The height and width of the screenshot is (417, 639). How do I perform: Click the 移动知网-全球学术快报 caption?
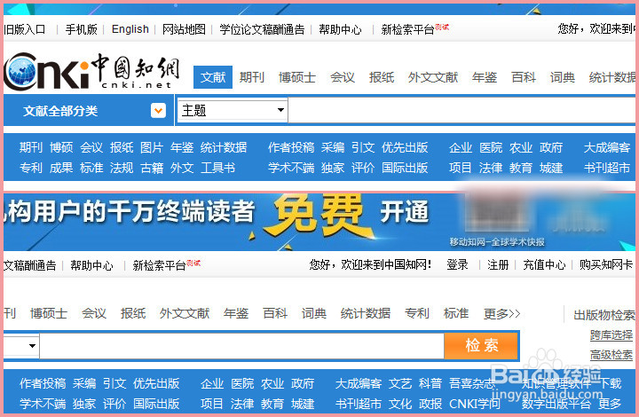coord(497,242)
